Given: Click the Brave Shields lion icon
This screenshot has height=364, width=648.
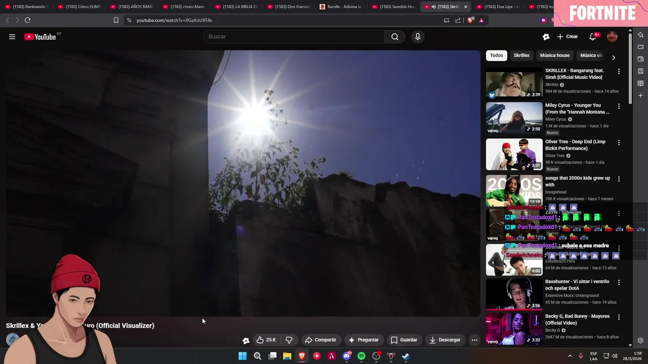Looking at the screenshot, I should tap(470, 20).
